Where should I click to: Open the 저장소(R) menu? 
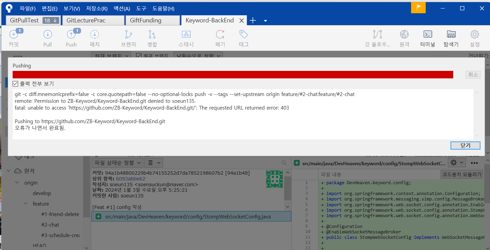point(97,8)
